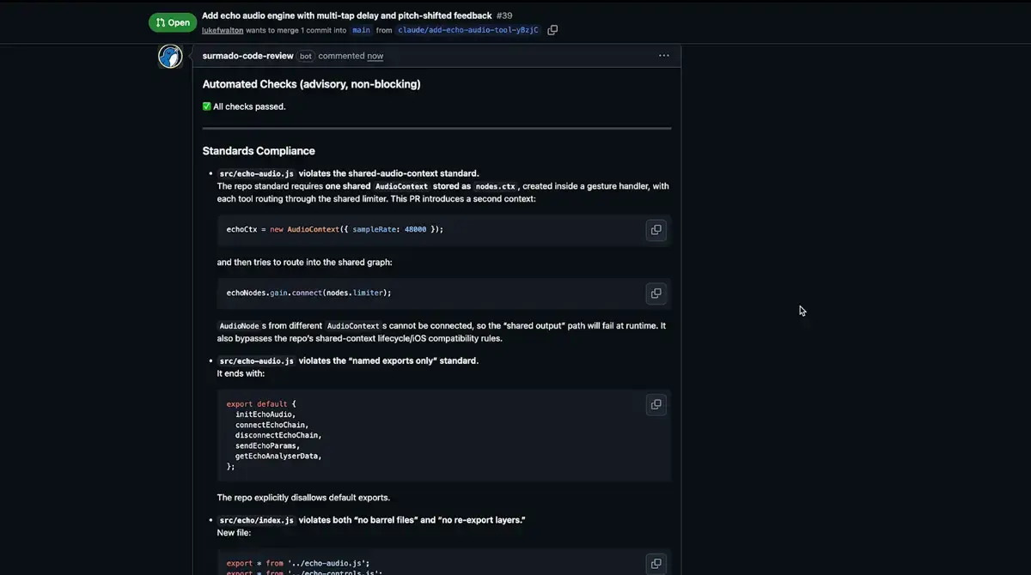Image resolution: width=1031 pixels, height=575 pixels.
Task: Copy the echoCtx AudioContext code snippet
Action: click(x=656, y=229)
